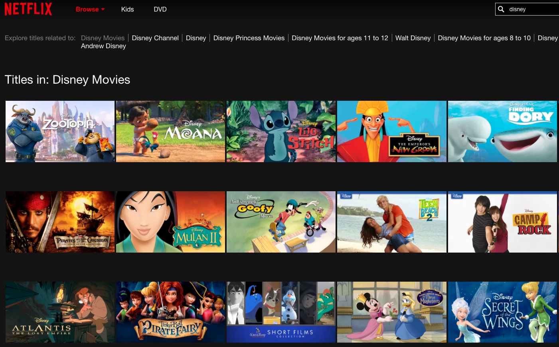This screenshot has height=347, width=559.
Task: Open the Disney Movies explore link
Action: click(x=103, y=38)
